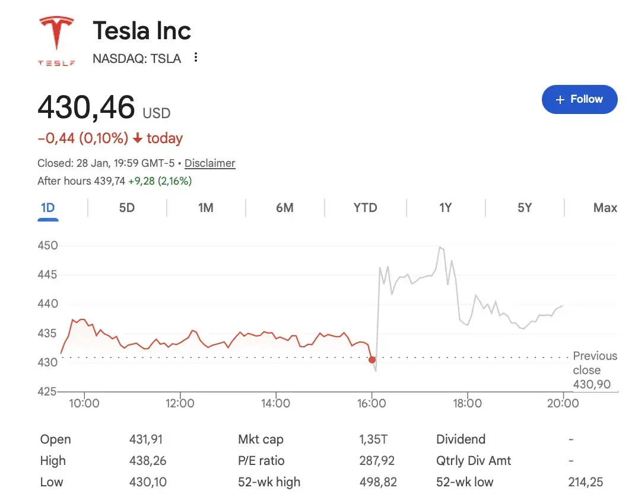
Task: Select the red dot marker on the chart
Action: 372,360
